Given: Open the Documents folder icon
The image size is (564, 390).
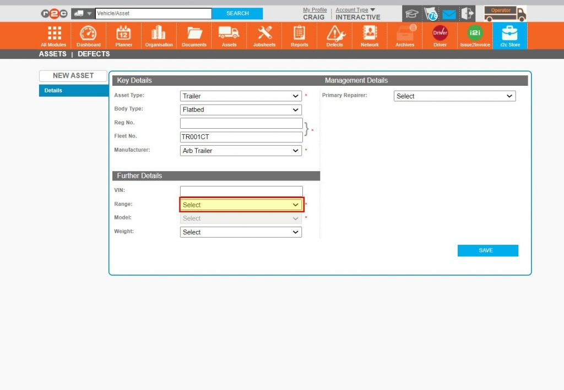Looking at the screenshot, I should pyautogui.click(x=194, y=32).
